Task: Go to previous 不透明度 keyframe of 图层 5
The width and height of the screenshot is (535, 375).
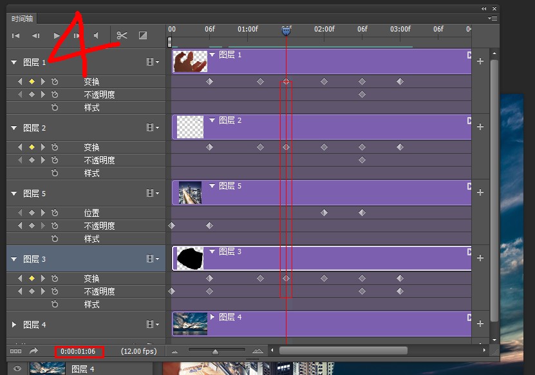Action: (20, 226)
